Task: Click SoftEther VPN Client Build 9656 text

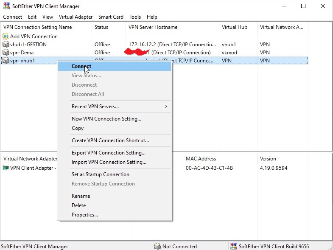Action: tap(274, 246)
